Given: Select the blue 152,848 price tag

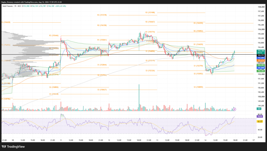Looking at the screenshot, I should [261, 68].
